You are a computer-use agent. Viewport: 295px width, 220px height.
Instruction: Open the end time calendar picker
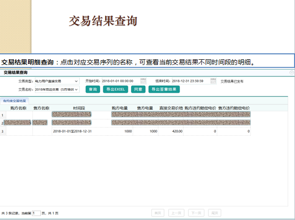click(x=212, y=81)
